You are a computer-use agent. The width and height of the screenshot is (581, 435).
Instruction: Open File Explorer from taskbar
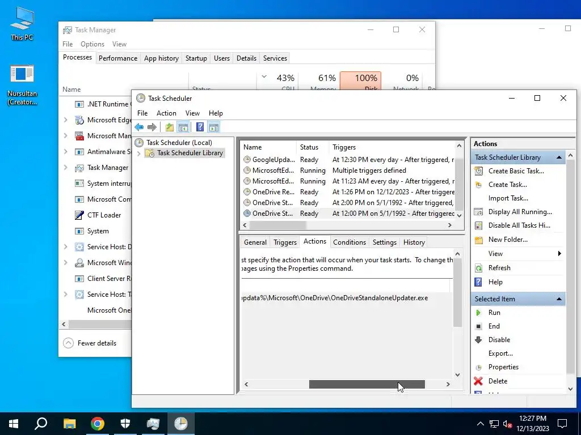[69, 424]
